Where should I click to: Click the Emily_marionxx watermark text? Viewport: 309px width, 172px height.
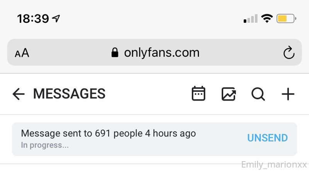pos(274,165)
